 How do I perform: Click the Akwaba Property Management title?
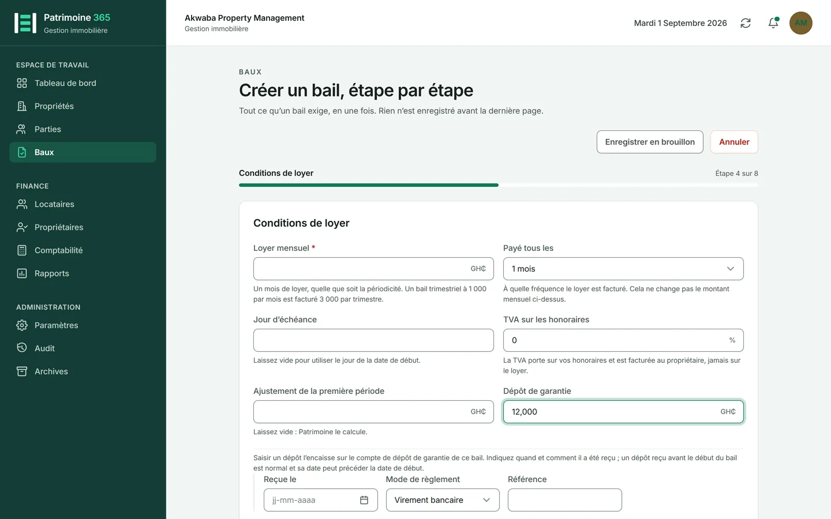[244, 18]
